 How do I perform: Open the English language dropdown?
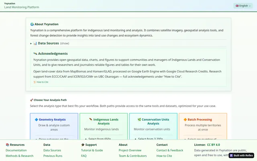pyautogui.click(x=243, y=6)
